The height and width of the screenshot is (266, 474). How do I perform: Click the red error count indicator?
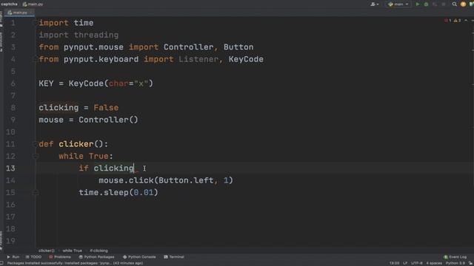point(447,21)
